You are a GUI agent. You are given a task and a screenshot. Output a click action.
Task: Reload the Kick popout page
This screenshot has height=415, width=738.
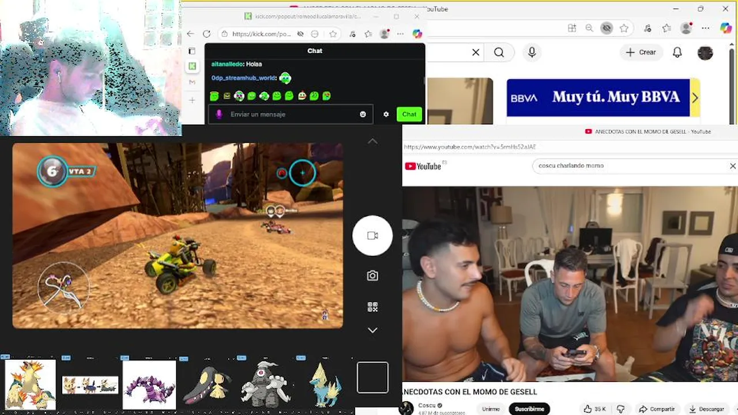(x=206, y=34)
